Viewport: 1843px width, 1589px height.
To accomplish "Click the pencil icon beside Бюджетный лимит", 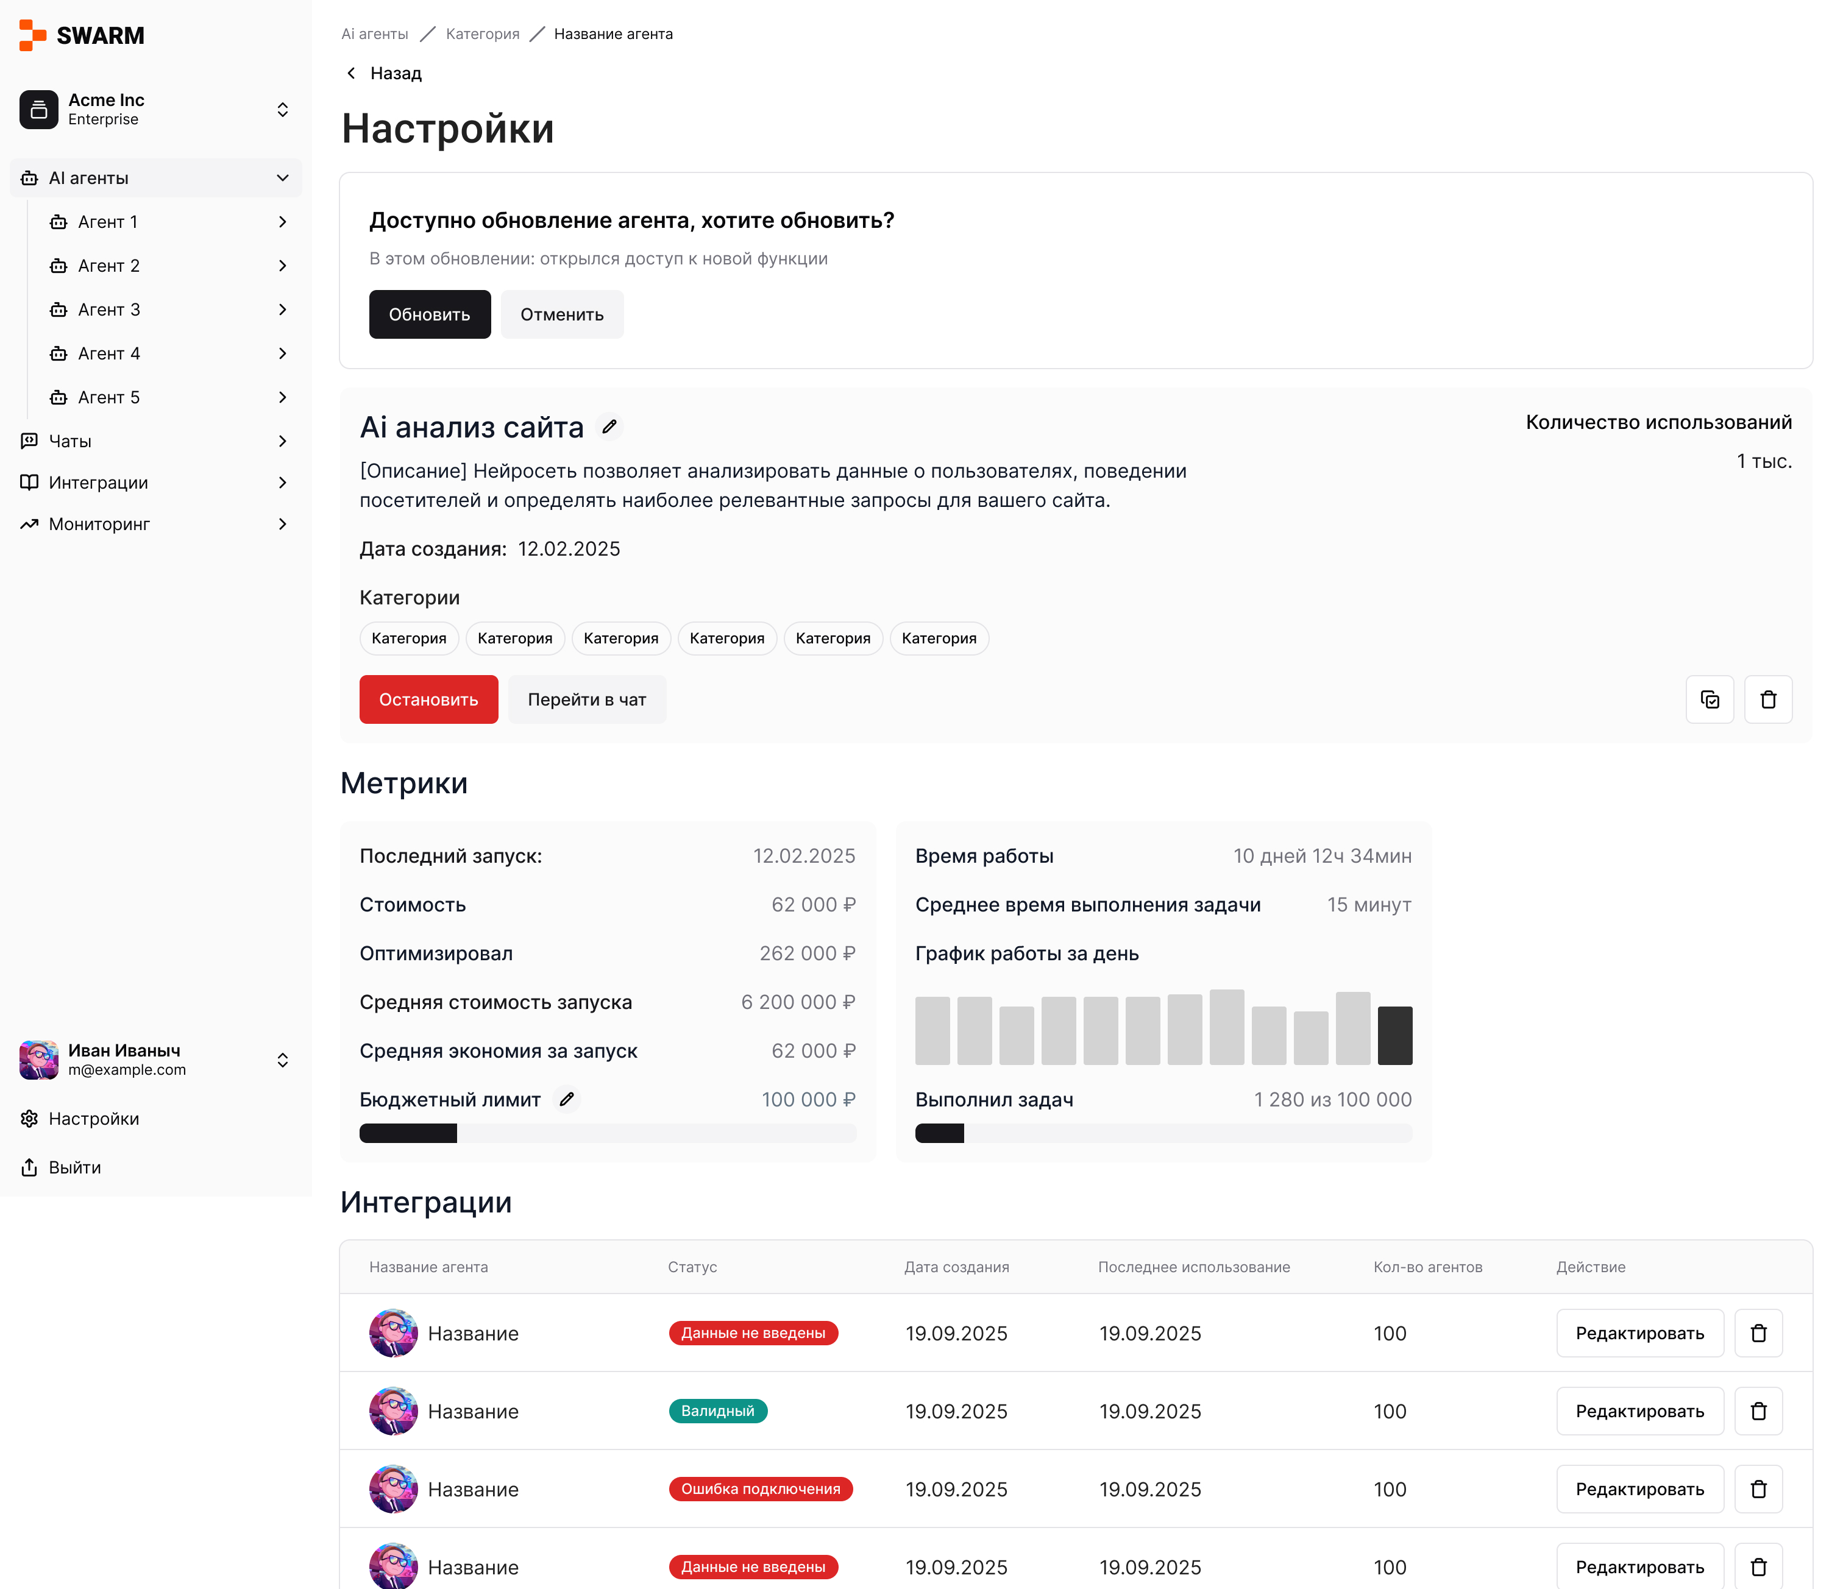I will pos(567,1100).
